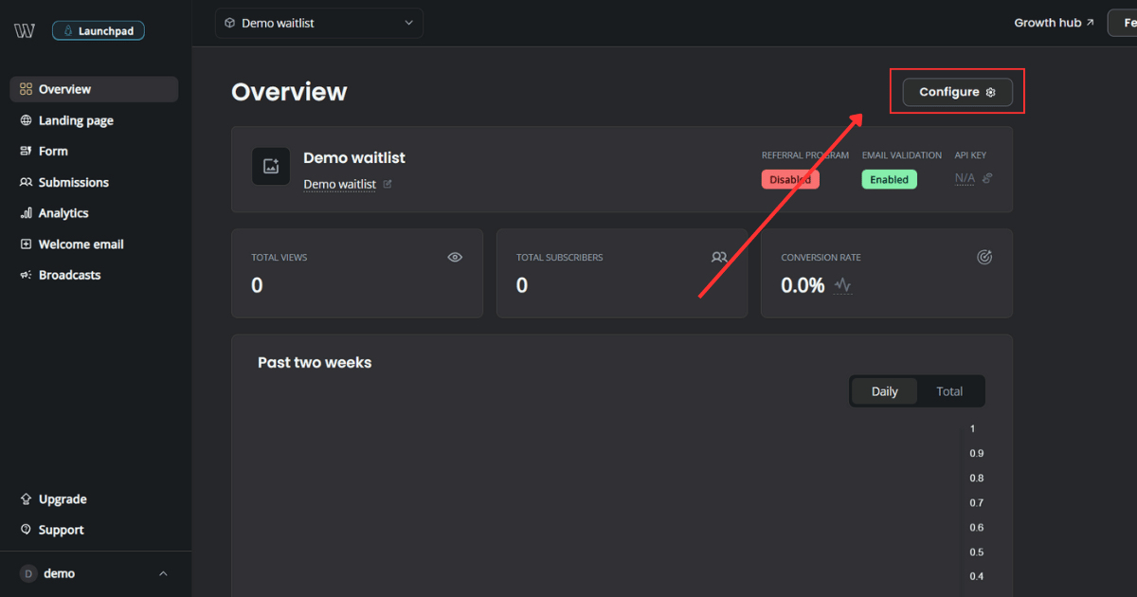1137x597 pixels.
Task: Click the email validation Enabled badge
Action: click(x=889, y=179)
